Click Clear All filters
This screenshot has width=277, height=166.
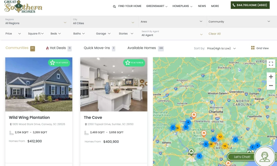(x=214, y=34)
